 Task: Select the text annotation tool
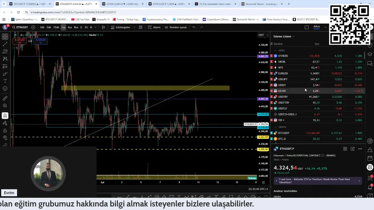point(5,81)
